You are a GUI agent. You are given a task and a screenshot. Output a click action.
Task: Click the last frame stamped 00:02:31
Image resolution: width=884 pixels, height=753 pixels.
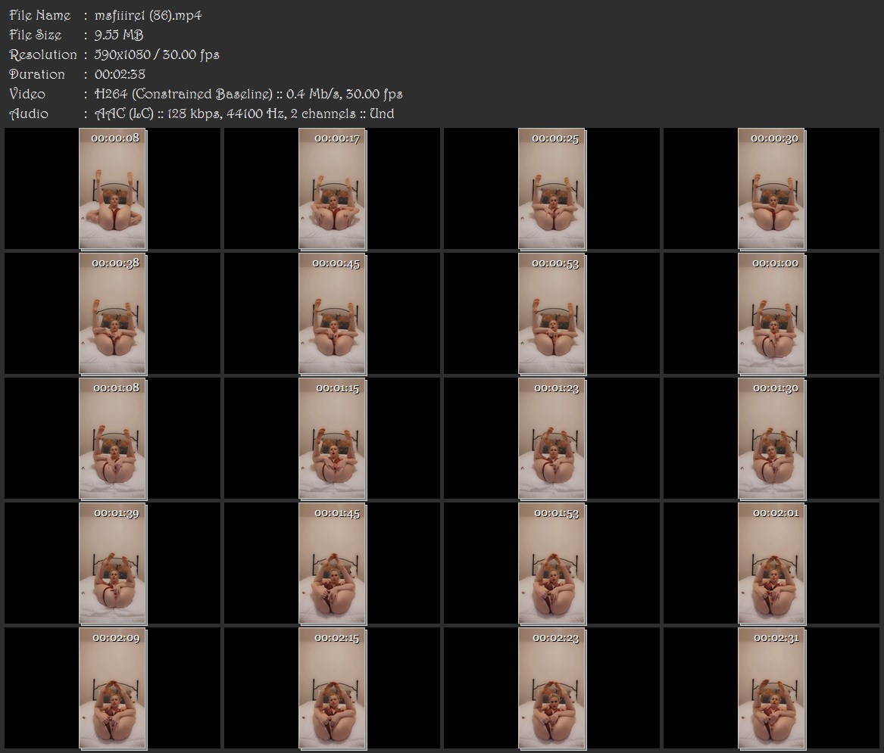(x=772, y=689)
